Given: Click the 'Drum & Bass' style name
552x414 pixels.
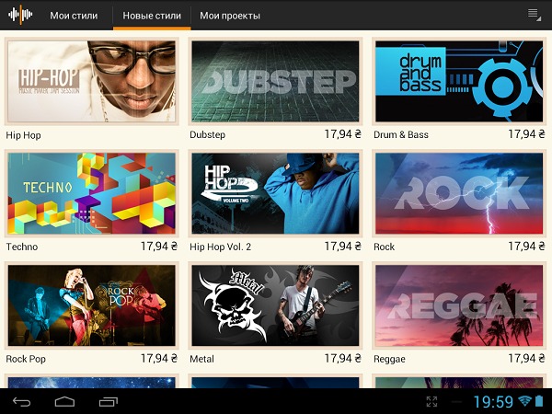Looking at the screenshot, I should [401, 135].
